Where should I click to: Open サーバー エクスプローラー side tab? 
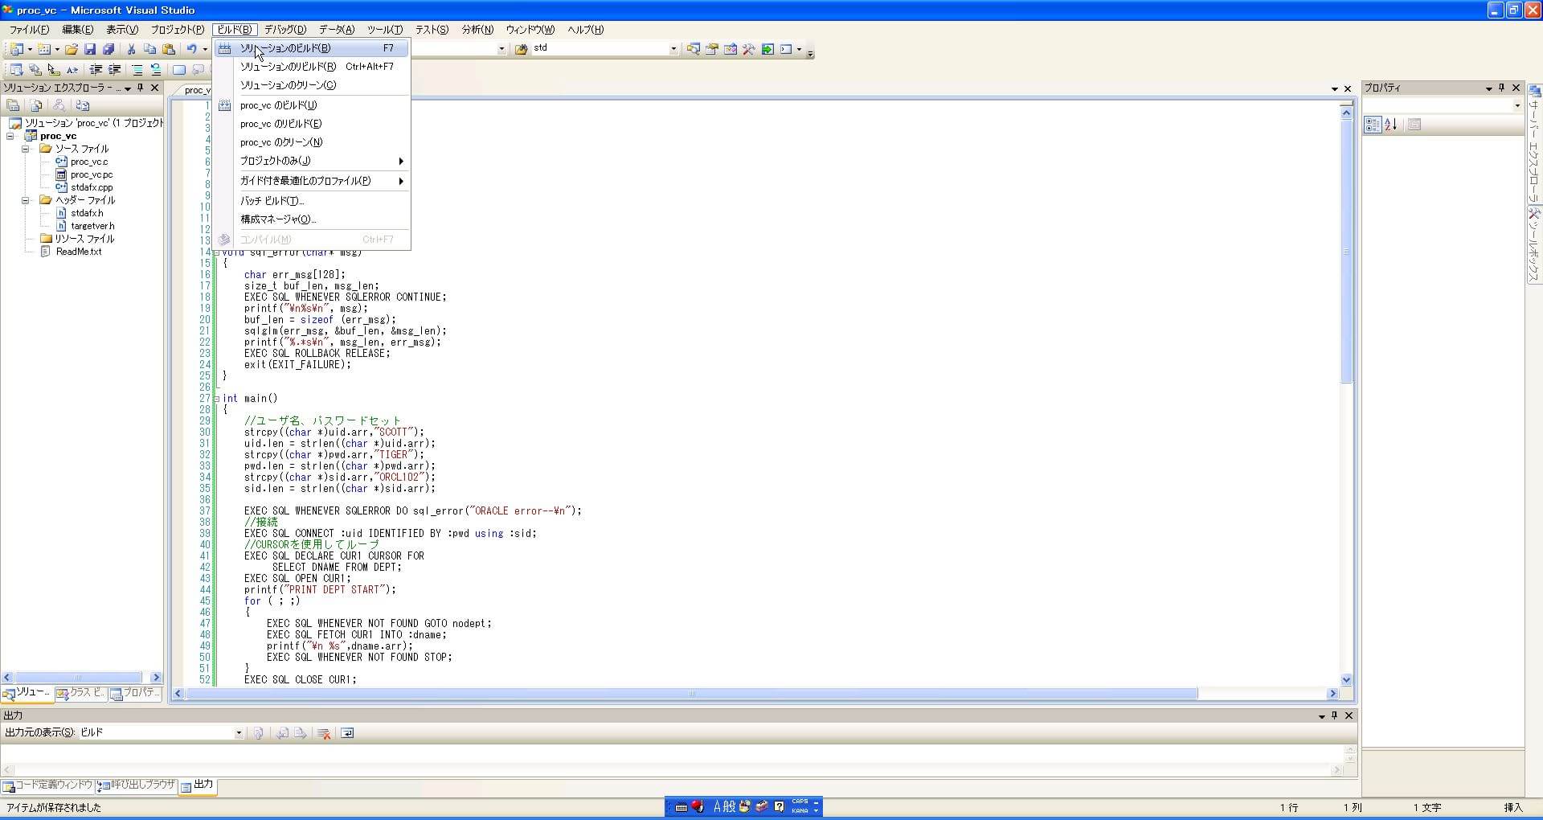coord(1534,145)
